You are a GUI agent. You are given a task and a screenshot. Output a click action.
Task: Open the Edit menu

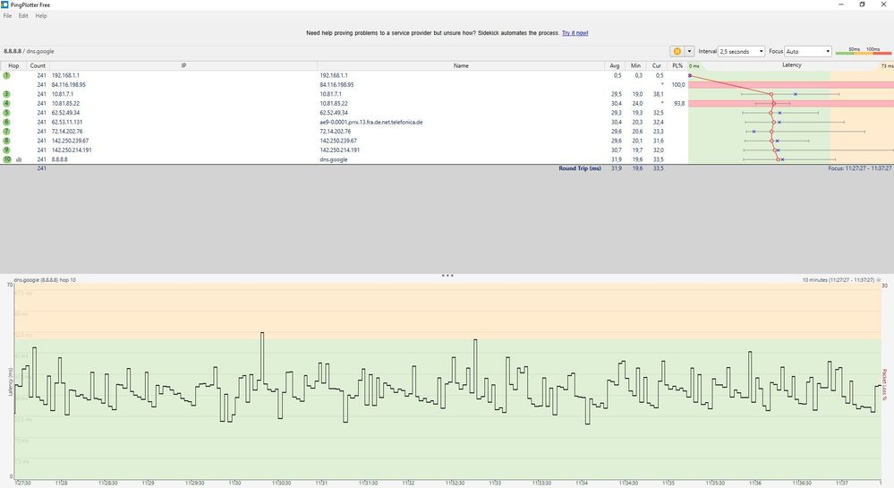pos(23,16)
